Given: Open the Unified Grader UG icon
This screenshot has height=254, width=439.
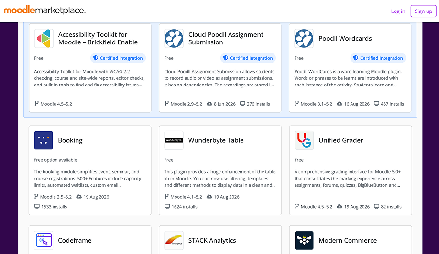Looking at the screenshot, I should tap(304, 140).
